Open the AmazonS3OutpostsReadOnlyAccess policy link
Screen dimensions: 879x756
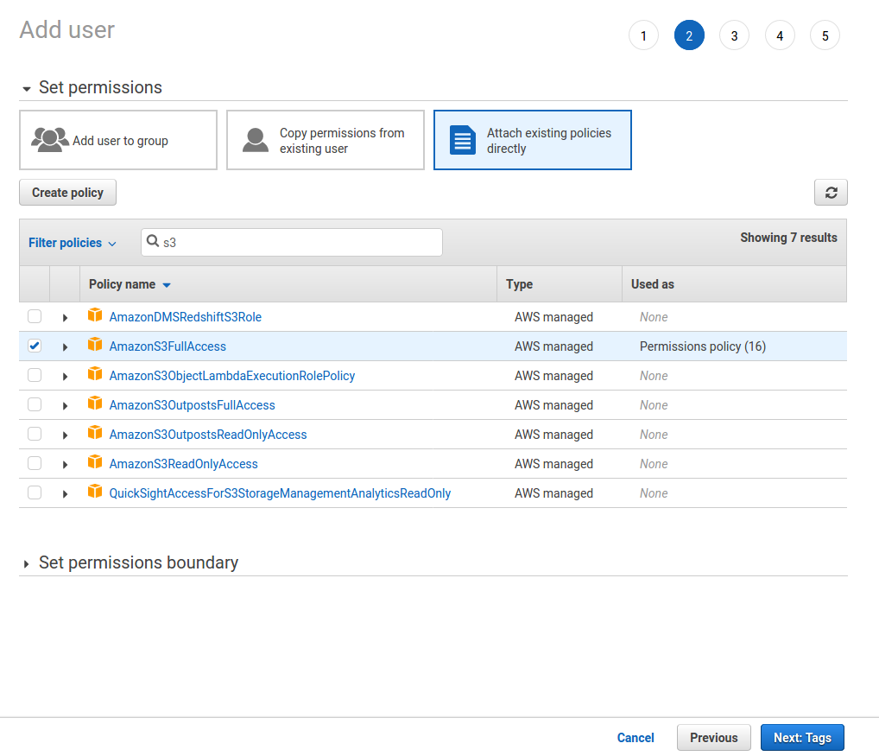point(208,435)
